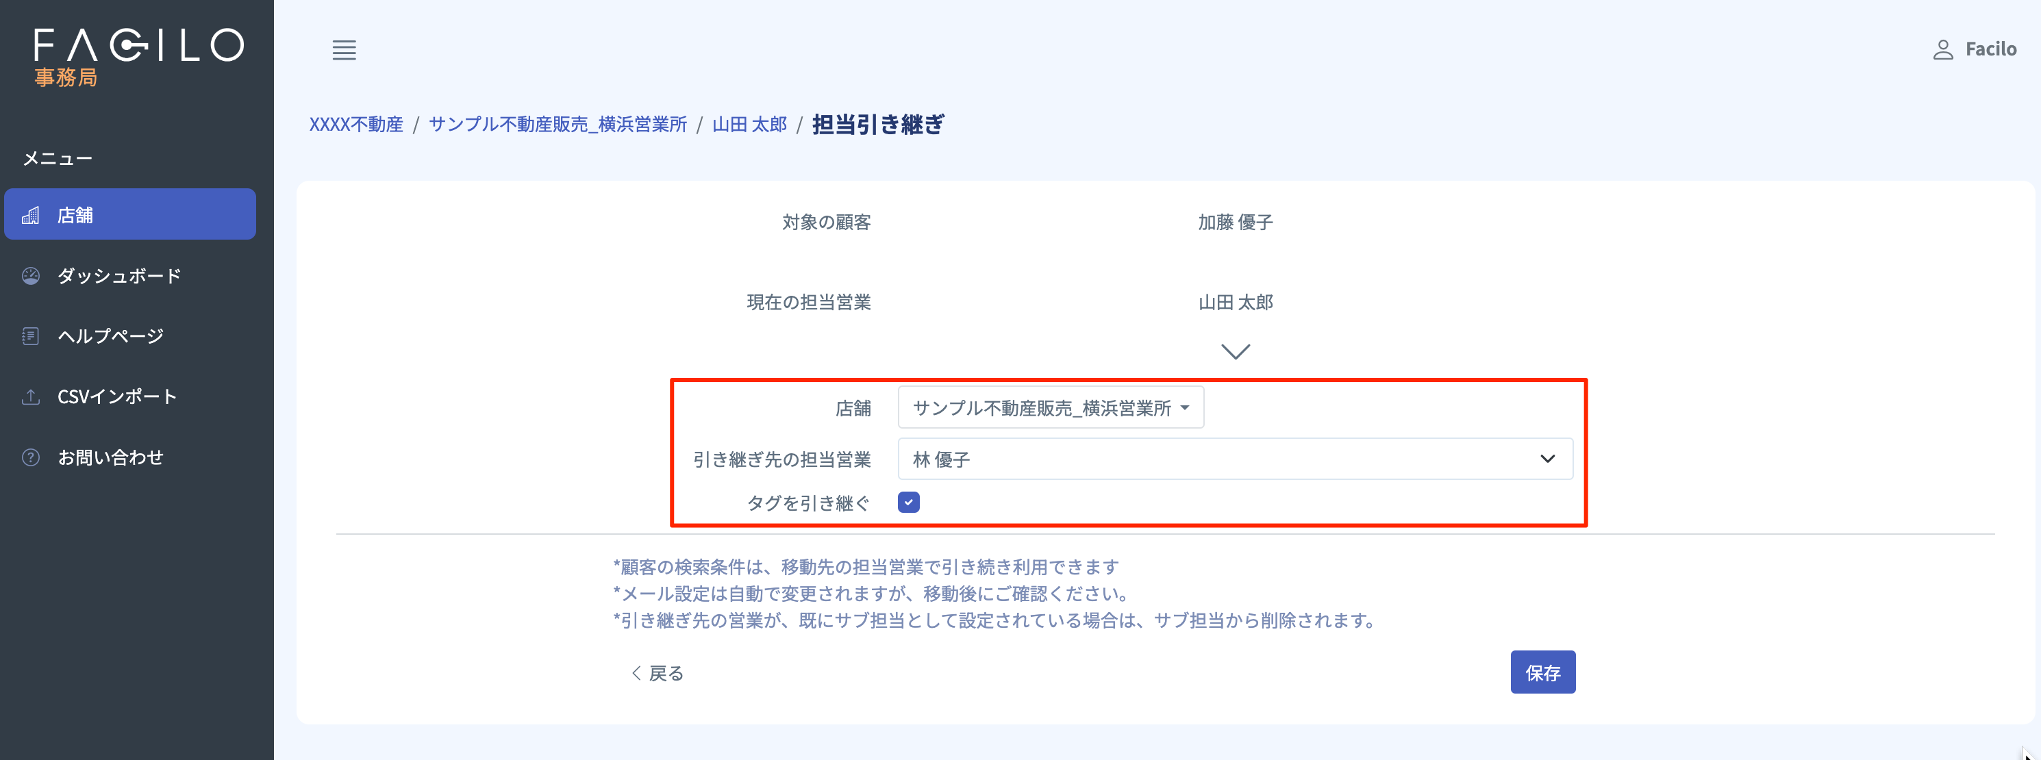This screenshot has height=760, width=2041.
Task: Click the お問い合わせ question mark icon
Action: coord(30,457)
